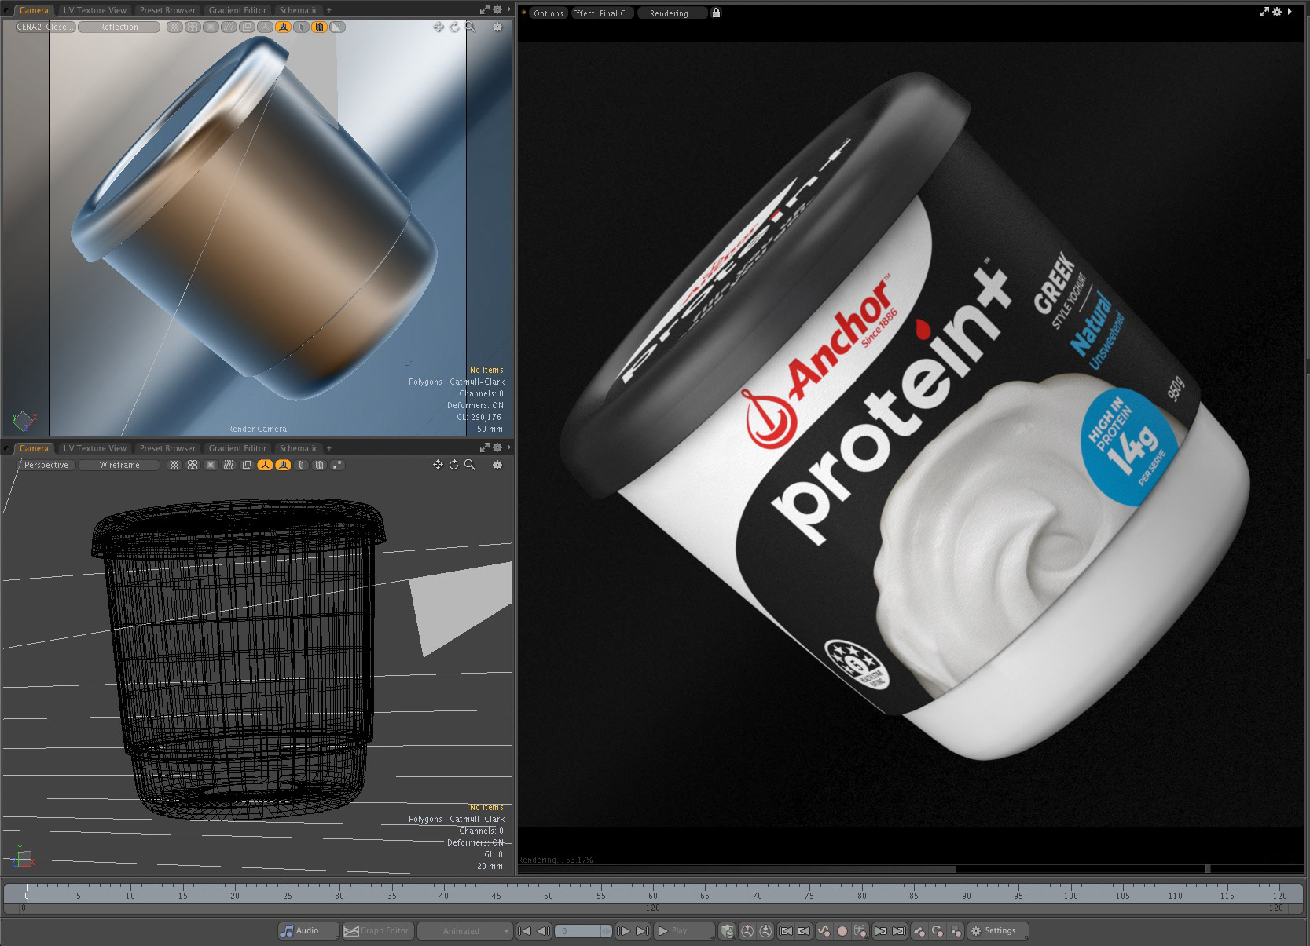Select Camera tab in bottom viewport
The height and width of the screenshot is (946, 1310).
pyautogui.click(x=34, y=448)
